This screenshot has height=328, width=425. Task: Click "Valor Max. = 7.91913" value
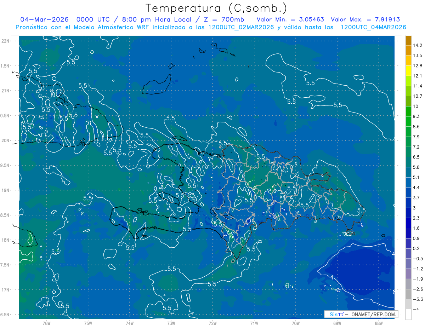pos(365,19)
